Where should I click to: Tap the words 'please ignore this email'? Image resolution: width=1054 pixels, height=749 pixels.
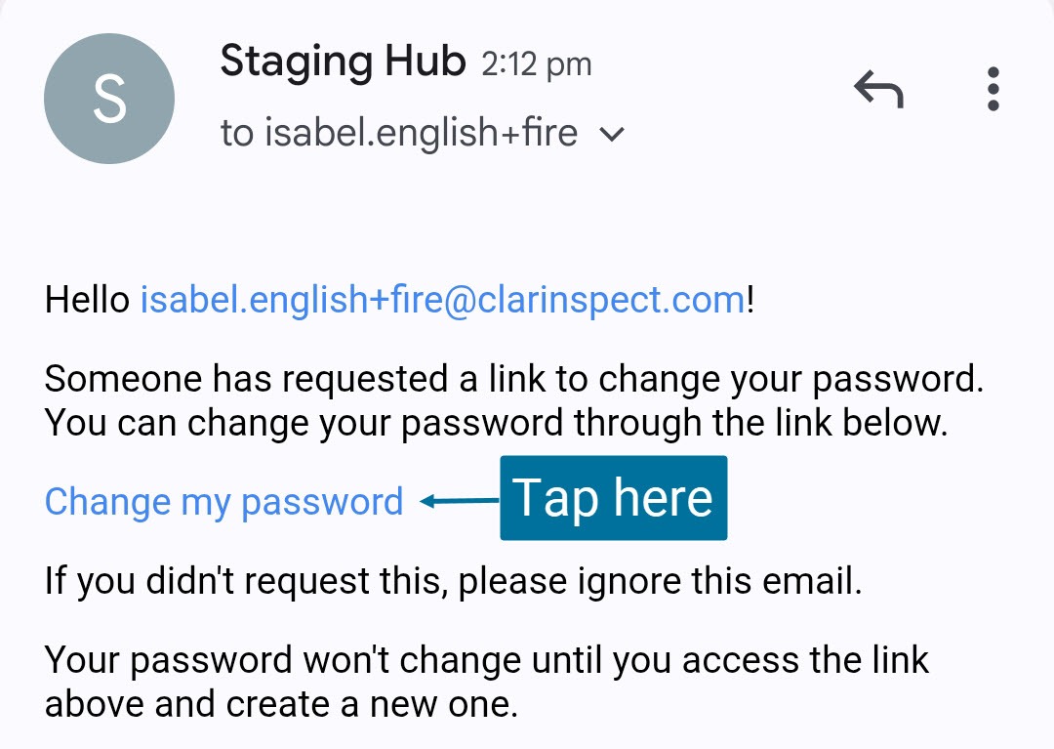tap(661, 582)
